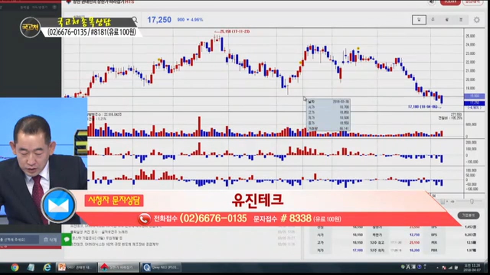Viewport: 490px width, 275px height.
Task: Launch Internet Explorer from taskbar
Action: tap(47, 267)
